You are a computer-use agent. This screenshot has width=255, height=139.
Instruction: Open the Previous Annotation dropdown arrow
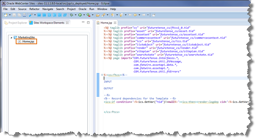coord(125,15)
